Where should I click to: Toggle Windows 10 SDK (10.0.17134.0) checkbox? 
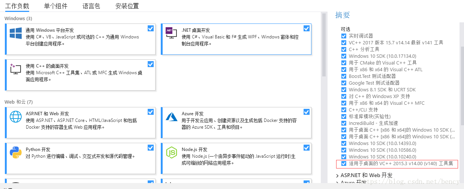pyautogui.click(x=344, y=56)
